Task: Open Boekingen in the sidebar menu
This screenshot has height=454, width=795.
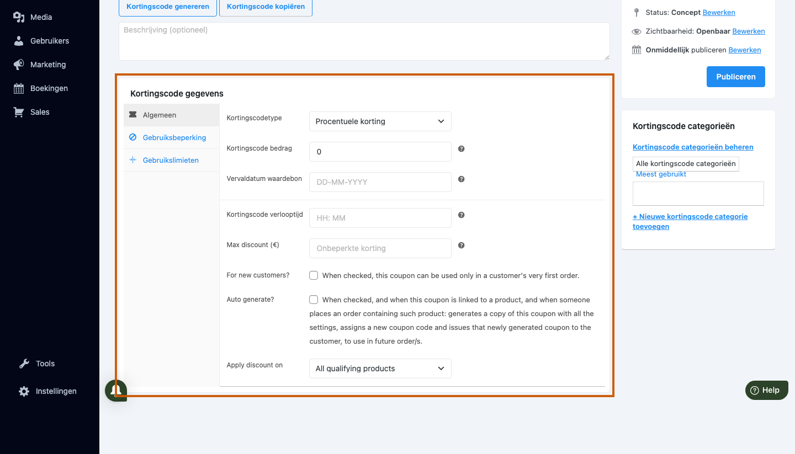Action: (50, 88)
